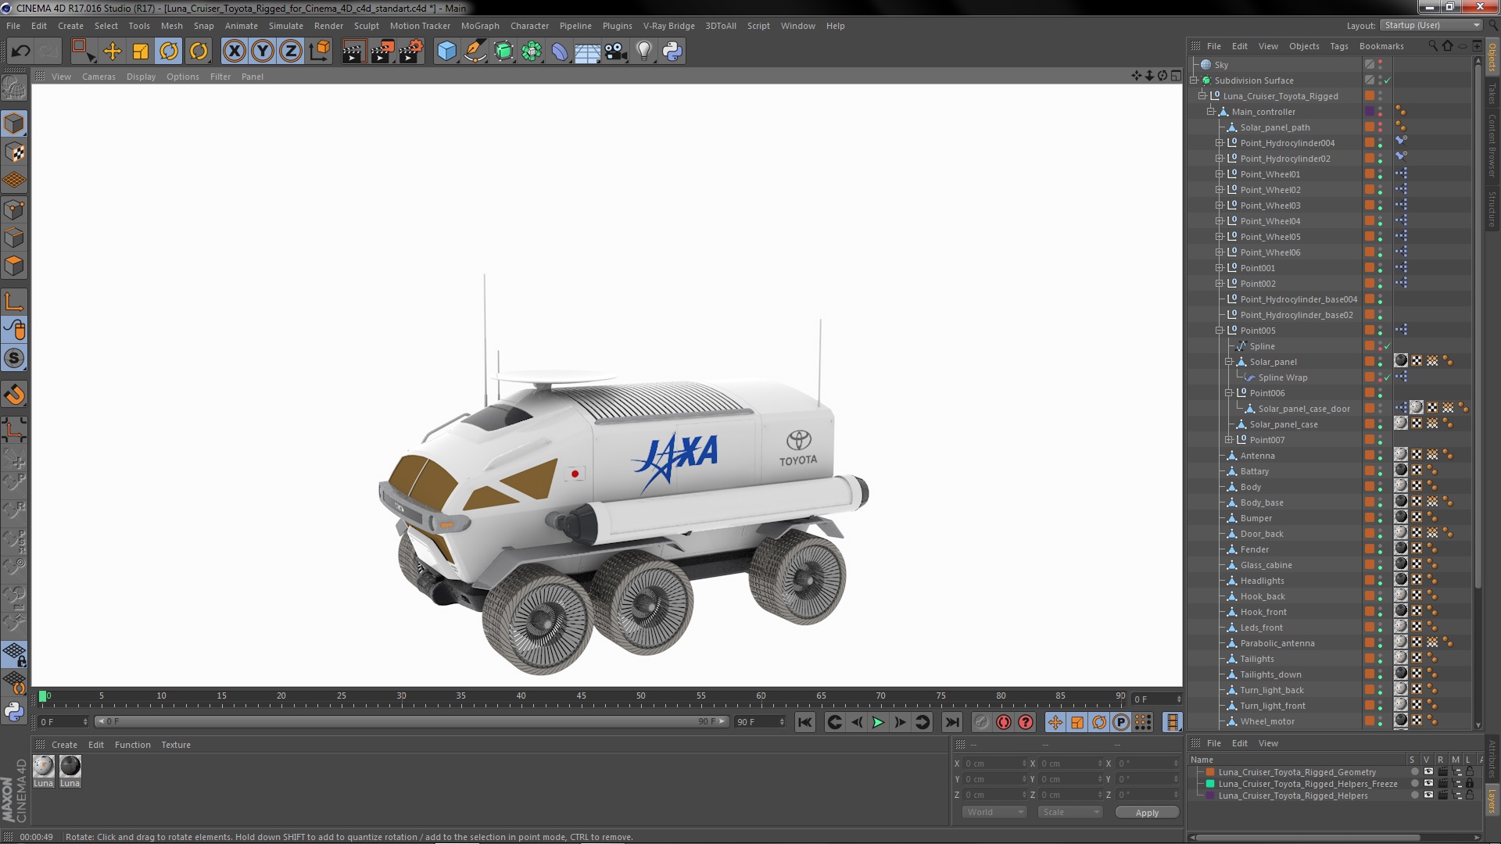This screenshot has height=844, width=1501.
Task: Select the Scale tool in the toolbar
Action: click(x=141, y=52)
